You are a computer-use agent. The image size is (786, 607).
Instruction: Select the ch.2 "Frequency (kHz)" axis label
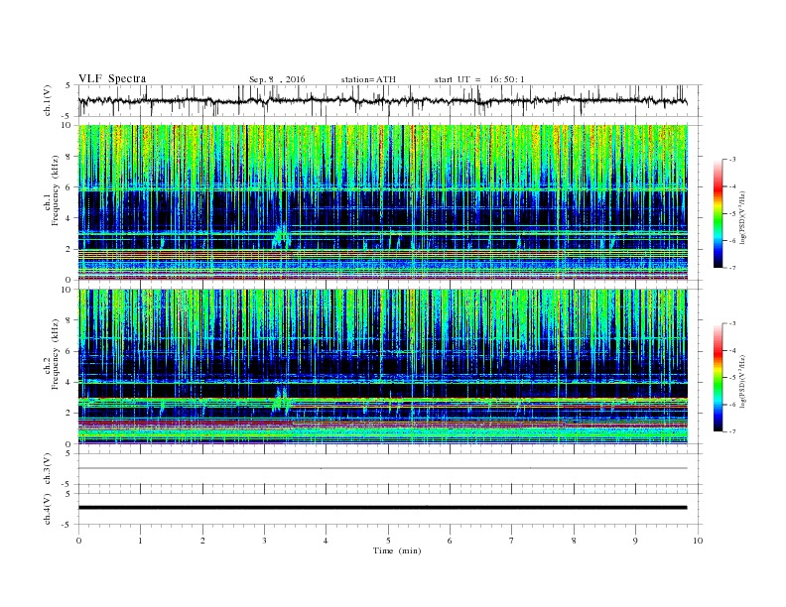(56, 355)
